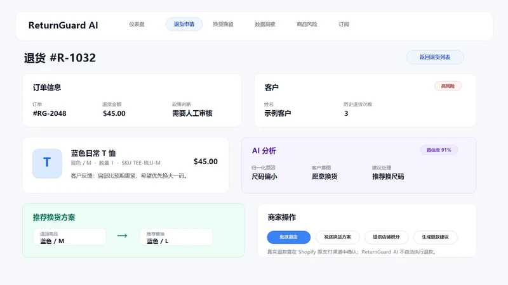508x285 pixels.
Task: Click the blue T product thumbnail
Action: [x=47, y=163]
